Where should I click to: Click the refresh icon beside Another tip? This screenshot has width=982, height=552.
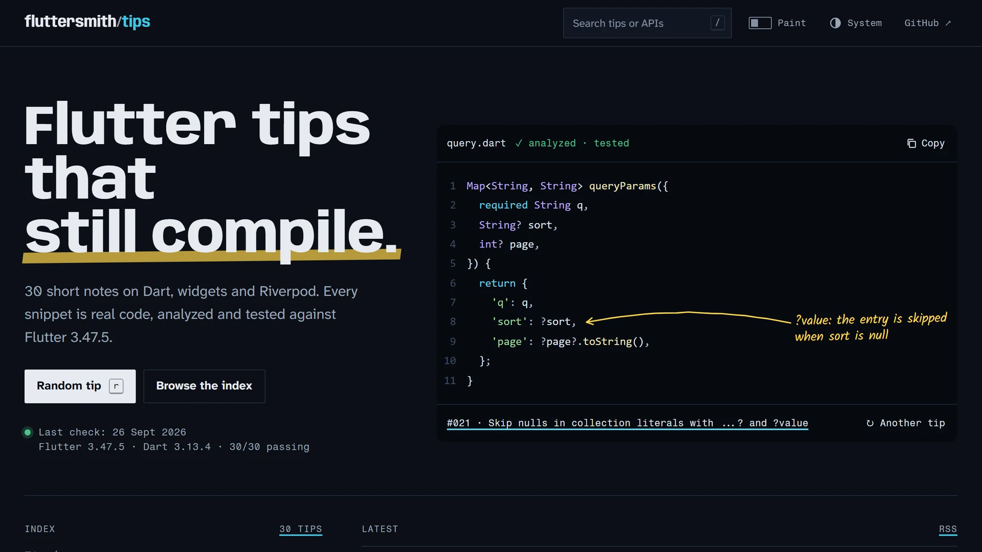(870, 423)
